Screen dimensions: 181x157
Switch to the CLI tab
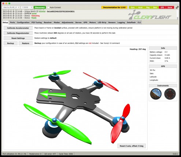(139, 23)
